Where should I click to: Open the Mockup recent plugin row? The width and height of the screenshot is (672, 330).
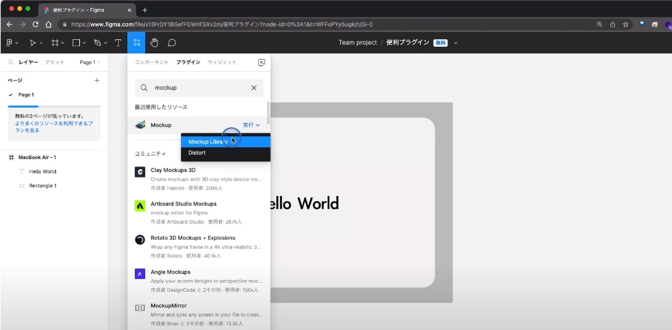pos(199,125)
